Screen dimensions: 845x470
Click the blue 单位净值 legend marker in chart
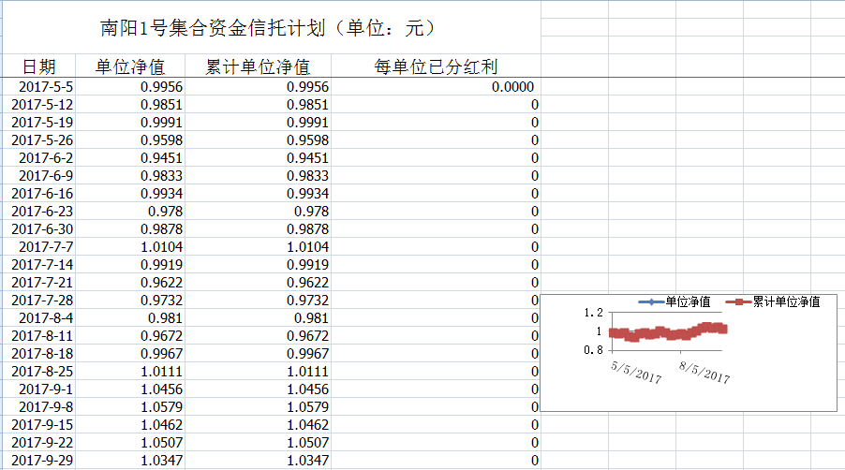(x=650, y=301)
